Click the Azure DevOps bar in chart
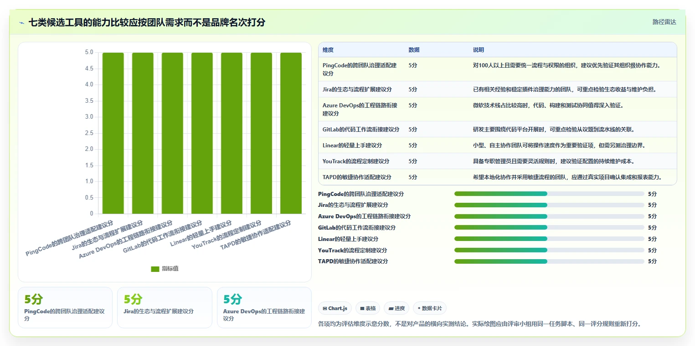The height and width of the screenshot is (346, 695). pyautogui.click(x=172, y=133)
